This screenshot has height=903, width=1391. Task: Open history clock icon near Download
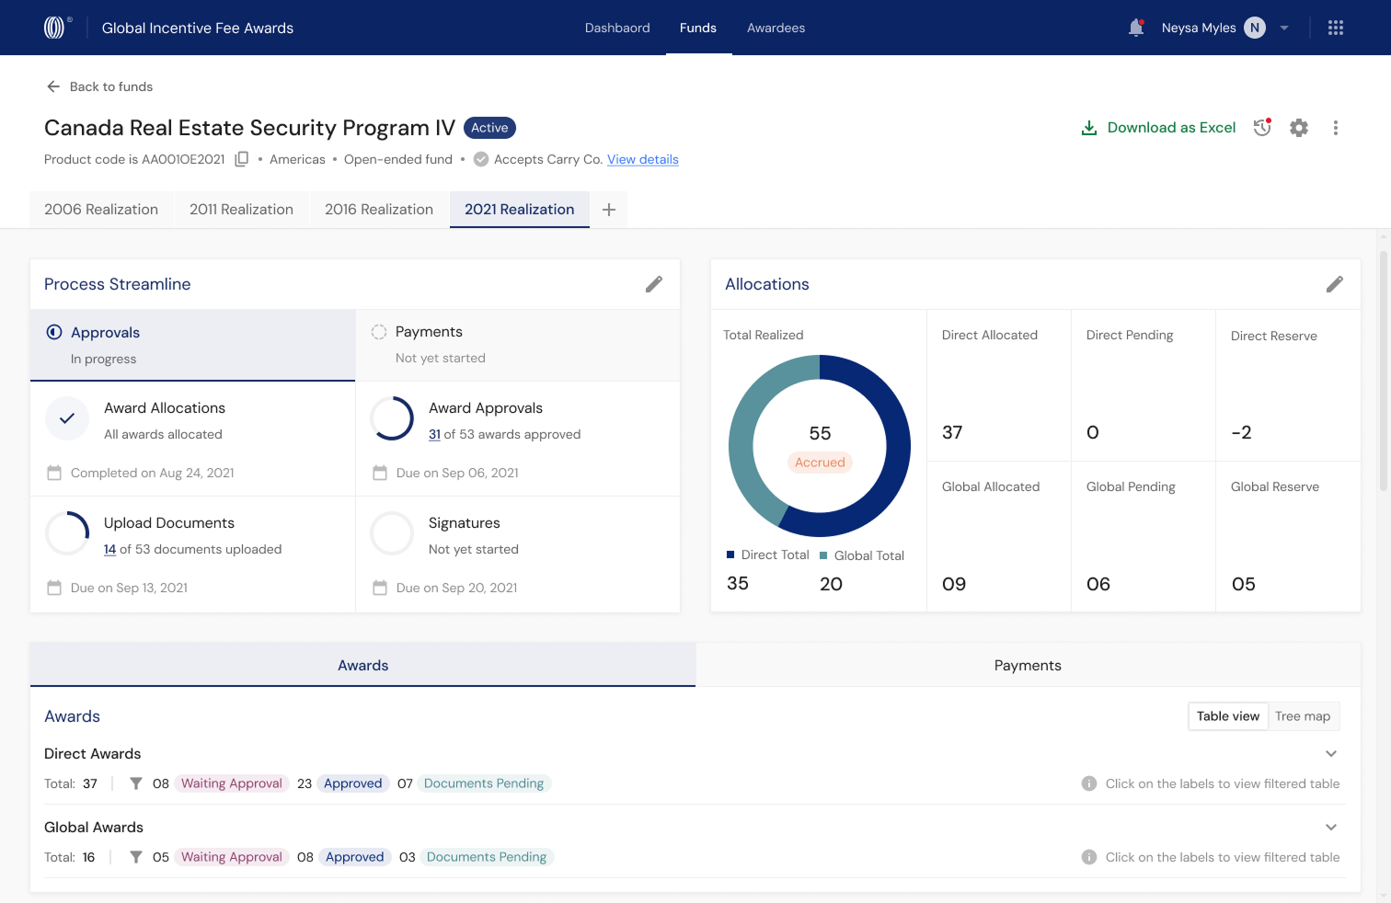coord(1262,128)
